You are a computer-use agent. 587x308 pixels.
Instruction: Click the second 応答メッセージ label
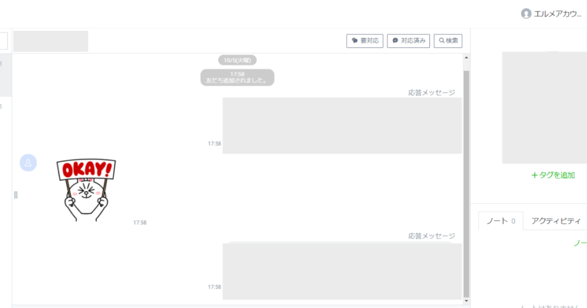432,236
